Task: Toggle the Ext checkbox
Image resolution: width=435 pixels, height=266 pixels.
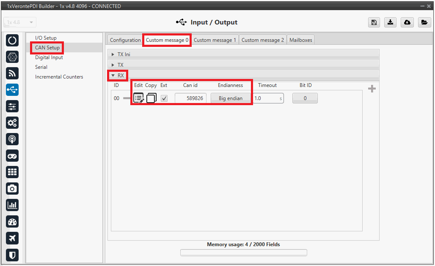Action: [x=164, y=98]
